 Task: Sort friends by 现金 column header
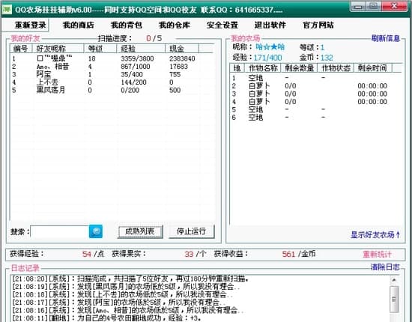pos(182,49)
